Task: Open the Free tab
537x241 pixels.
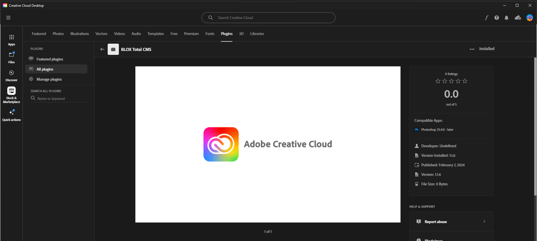Action: coord(174,34)
